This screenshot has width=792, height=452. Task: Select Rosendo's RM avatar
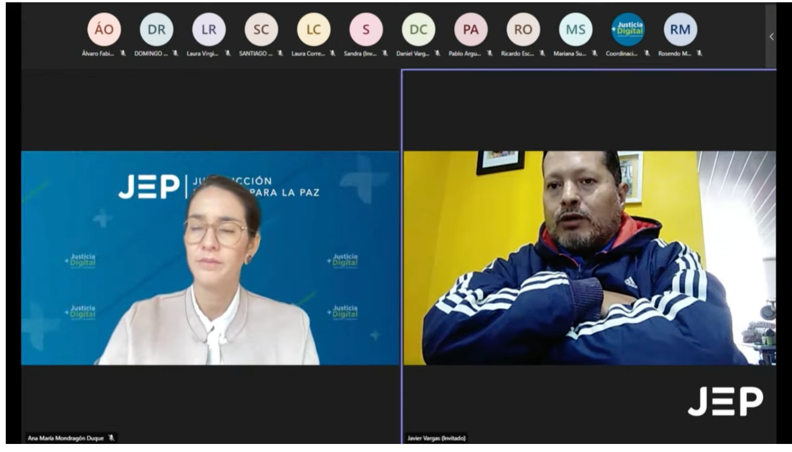click(x=680, y=29)
